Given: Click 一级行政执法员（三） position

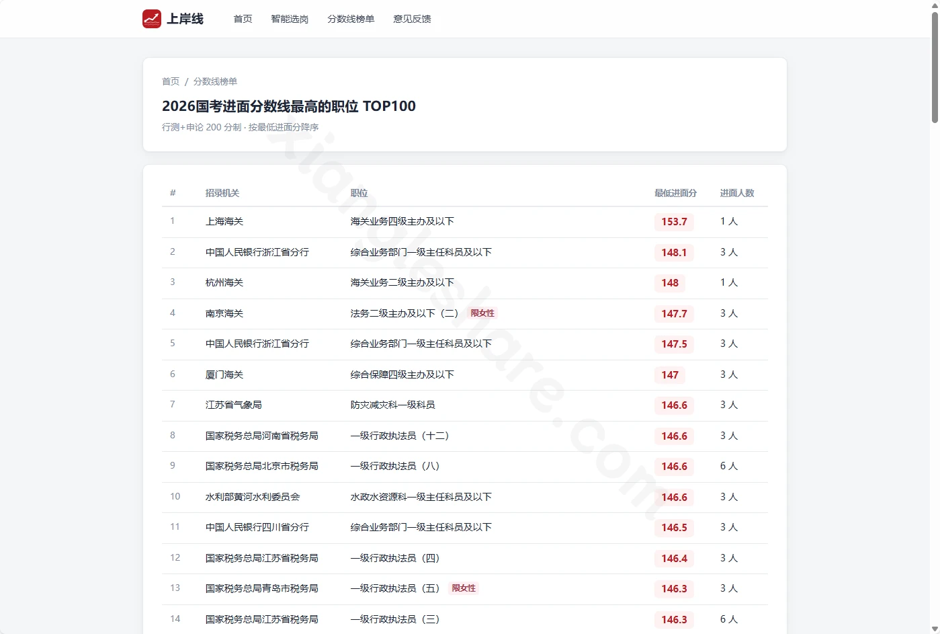Looking at the screenshot, I should tap(395, 619).
